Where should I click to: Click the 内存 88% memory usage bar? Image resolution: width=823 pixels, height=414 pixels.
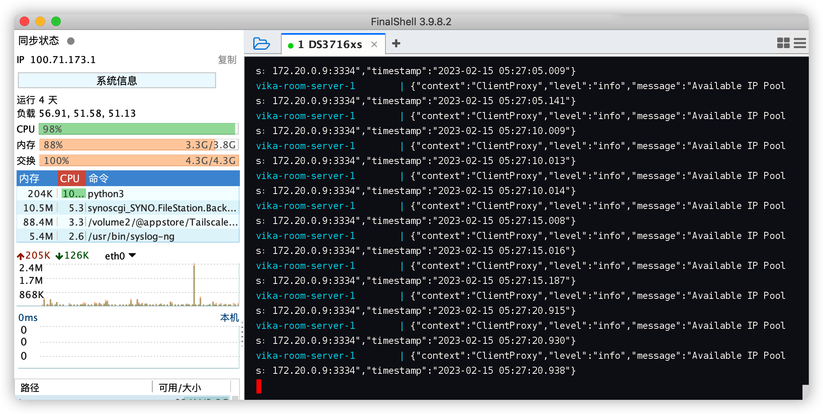pyautogui.click(x=138, y=145)
